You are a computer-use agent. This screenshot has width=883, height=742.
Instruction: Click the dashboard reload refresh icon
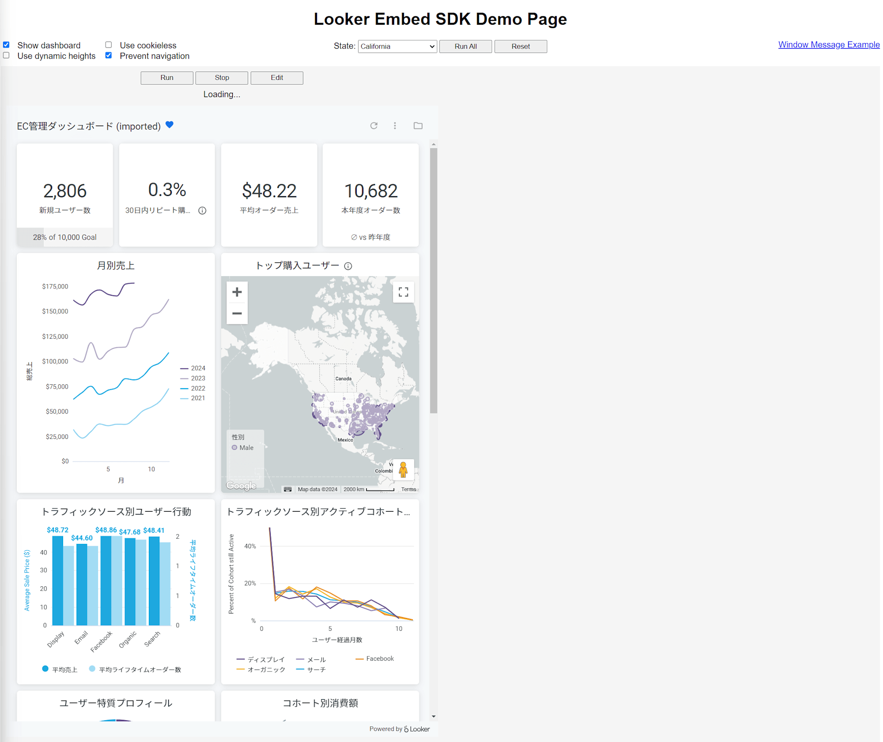point(374,126)
